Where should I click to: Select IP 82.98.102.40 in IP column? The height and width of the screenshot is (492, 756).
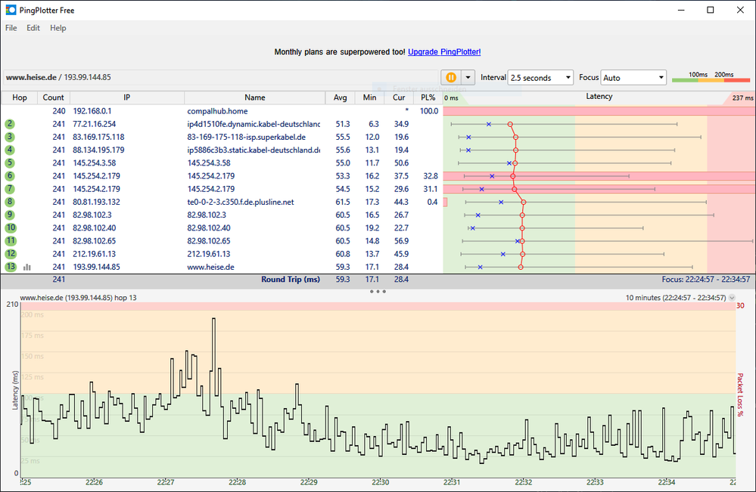tap(95, 228)
